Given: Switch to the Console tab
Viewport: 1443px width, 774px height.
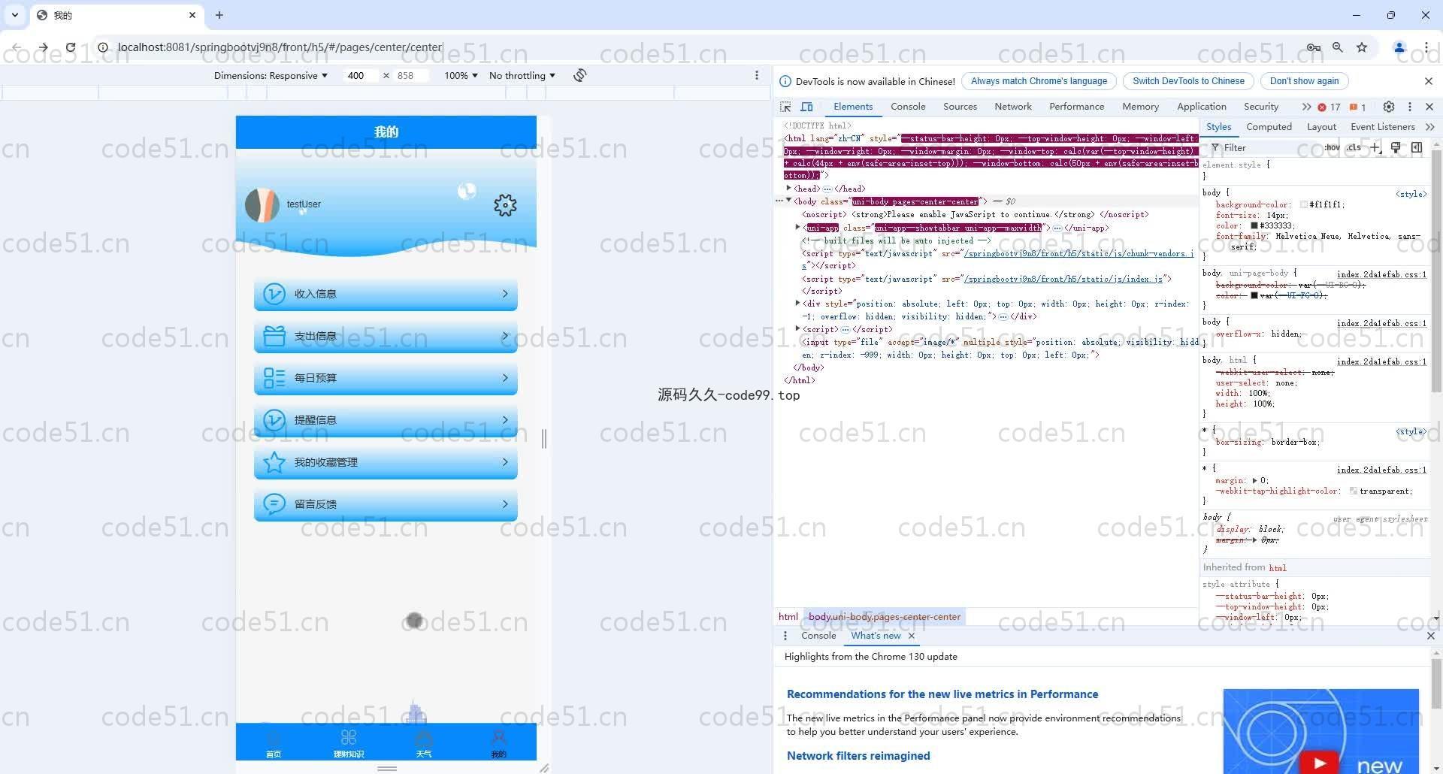Looking at the screenshot, I should (x=908, y=107).
